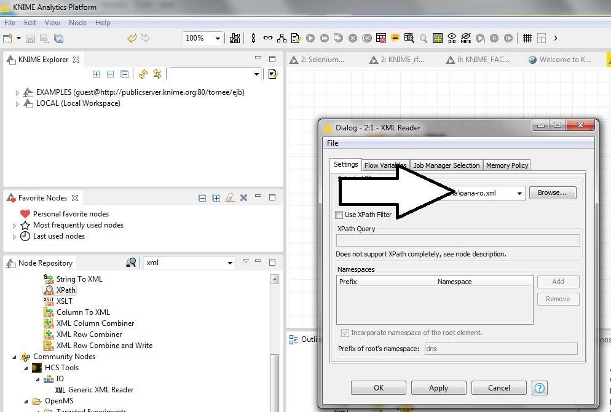This screenshot has height=412, width=611.
Task: Select XML Row Combine and Write node
Action: coord(104,346)
